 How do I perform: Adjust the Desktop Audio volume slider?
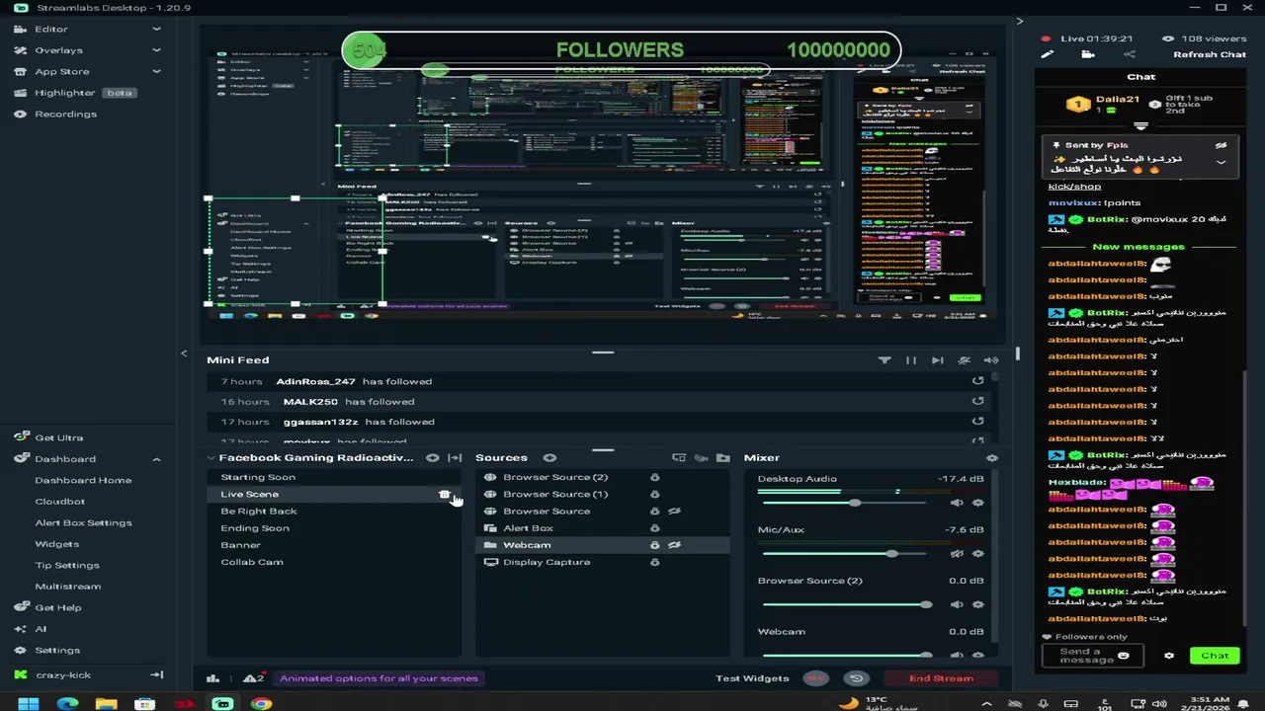pos(844,503)
